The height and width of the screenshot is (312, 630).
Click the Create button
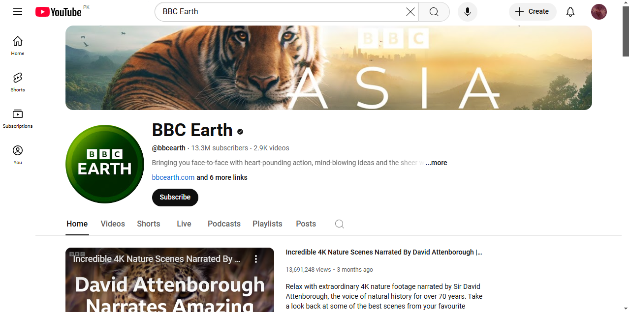(x=532, y=11)
